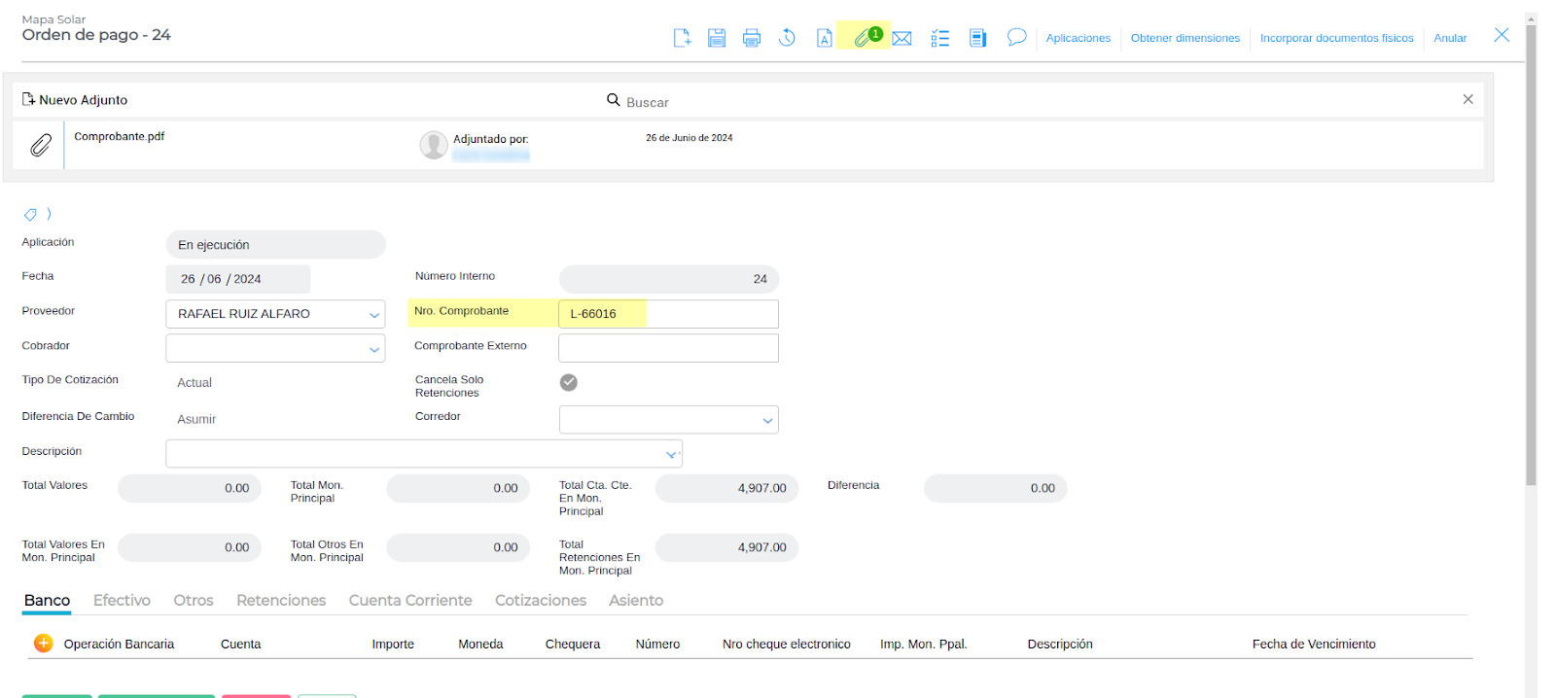Expand the Proveedor dropdown
This screenshot has height=698, width=1556.
[374, 315]
